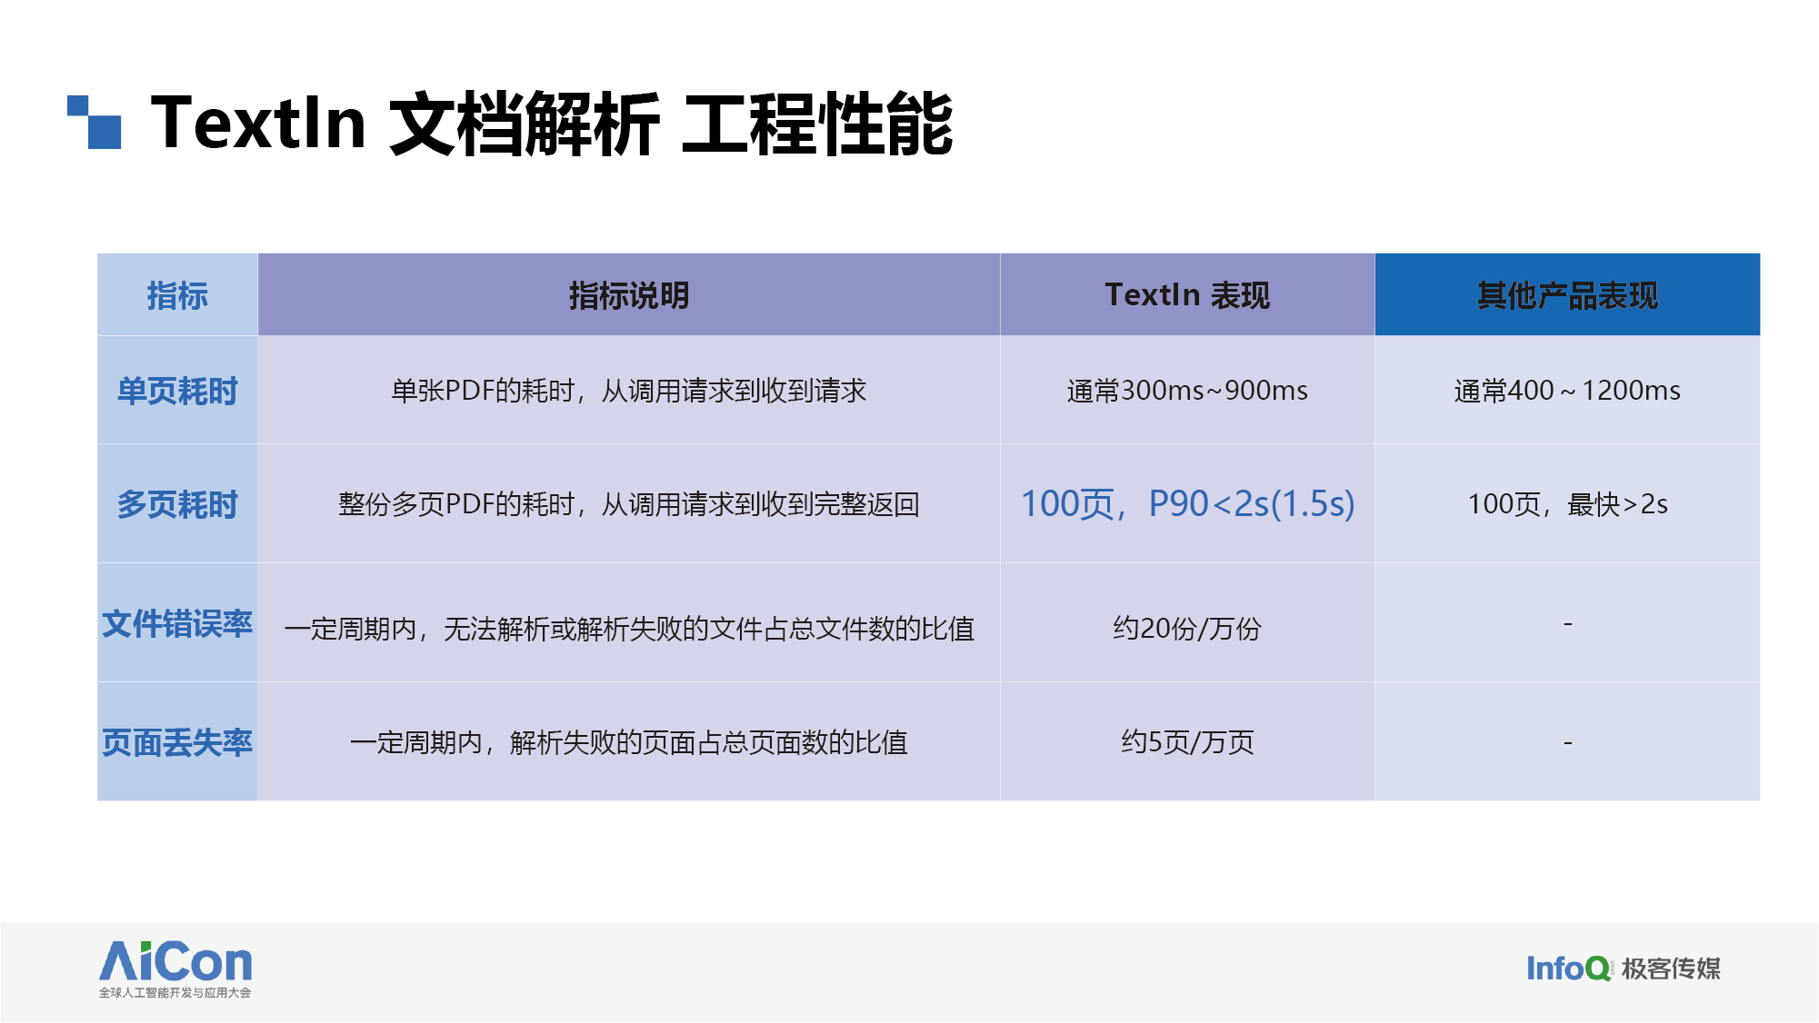
Task: Click the AiCon logo in the footer
Action: tap(175, 968)
